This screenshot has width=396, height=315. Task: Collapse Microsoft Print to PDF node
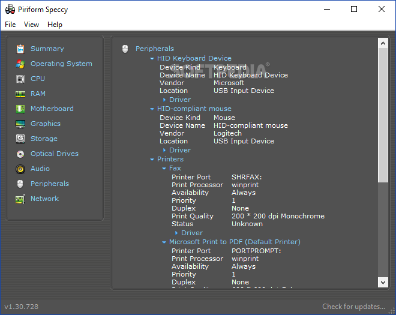click(x=164, y=242)
